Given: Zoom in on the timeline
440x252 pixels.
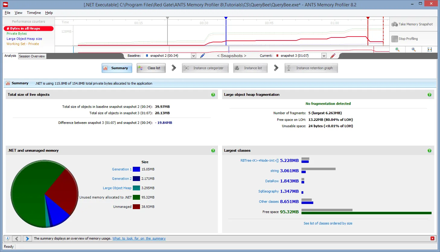Looking at the screenshot, I should coord(397,49).
